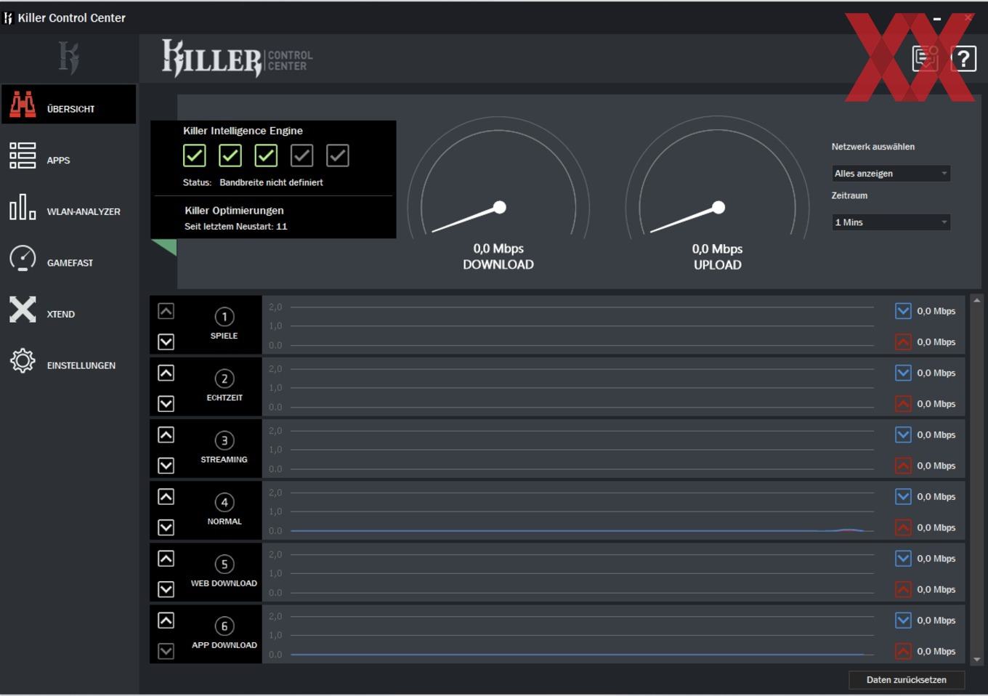This screenshot has width=988, height=696.
Task: Click Normal red upload arrow icon
Action: click(903, 527)
